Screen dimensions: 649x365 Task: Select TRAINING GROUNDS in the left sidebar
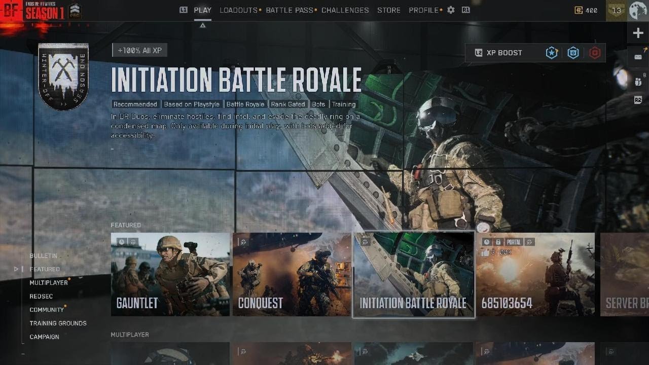click(58, 323)
